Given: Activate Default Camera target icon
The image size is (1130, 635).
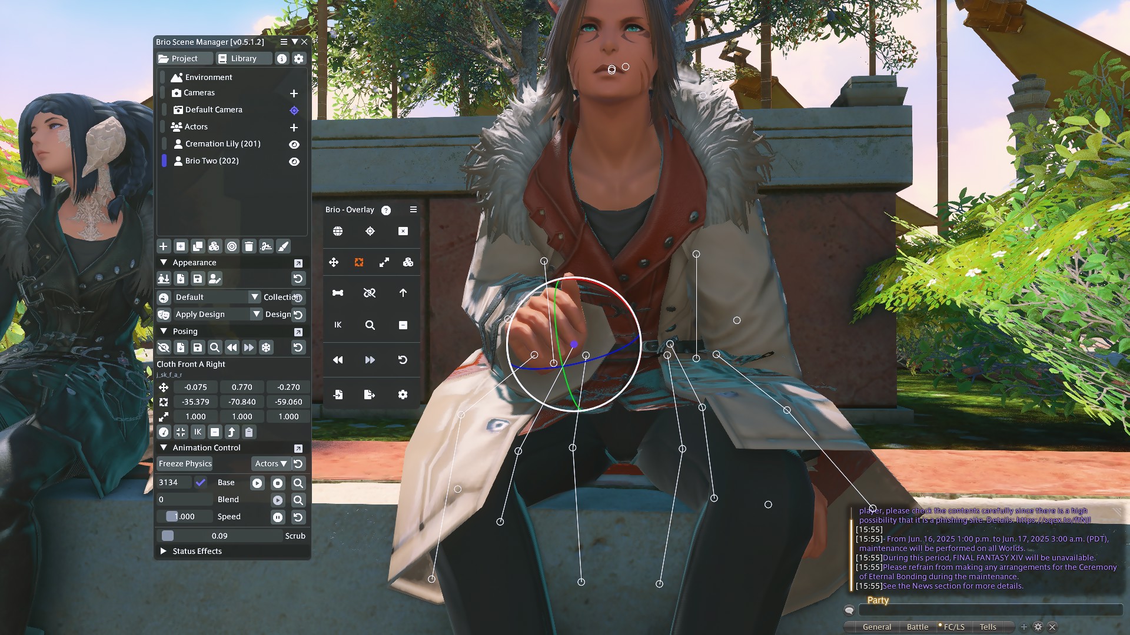Looking at the screenshot, I should [294, 111].
